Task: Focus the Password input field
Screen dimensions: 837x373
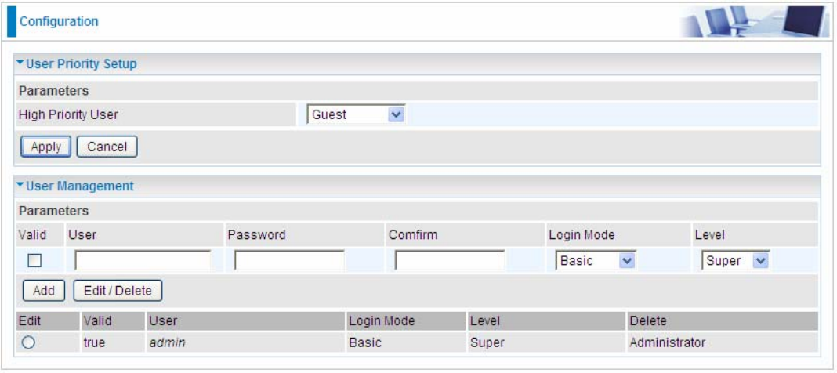Action: (289, 260)
